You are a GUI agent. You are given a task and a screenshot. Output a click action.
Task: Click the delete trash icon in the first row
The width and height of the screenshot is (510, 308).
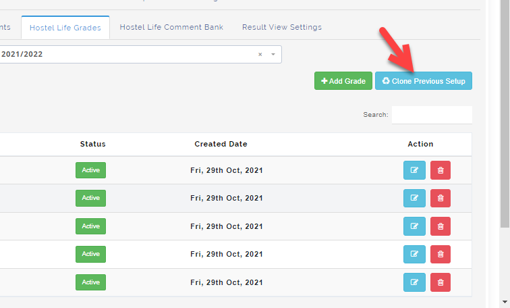[441, 170]
